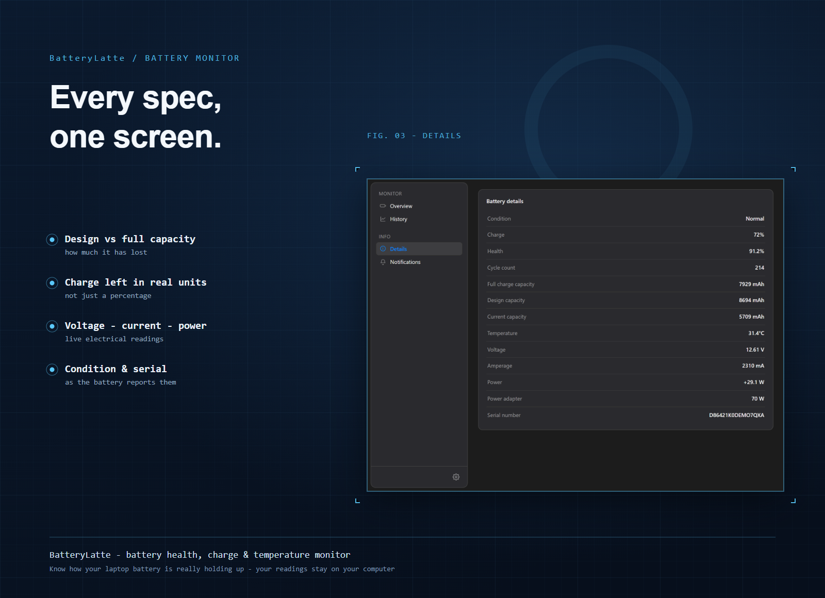Click the Full charge capacity label
The width and height of the screenshot is (825, 598).
(511, 284)
